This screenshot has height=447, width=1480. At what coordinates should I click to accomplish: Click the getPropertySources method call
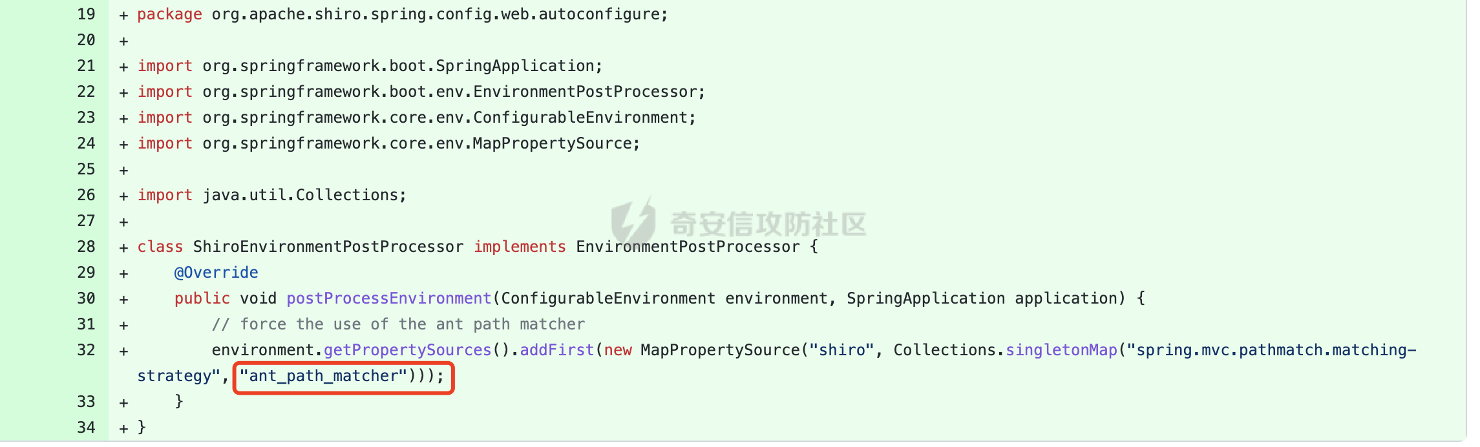coord(408,350)
